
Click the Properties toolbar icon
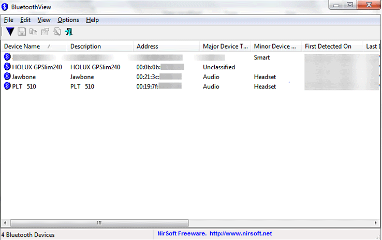(x=45, y=32)
